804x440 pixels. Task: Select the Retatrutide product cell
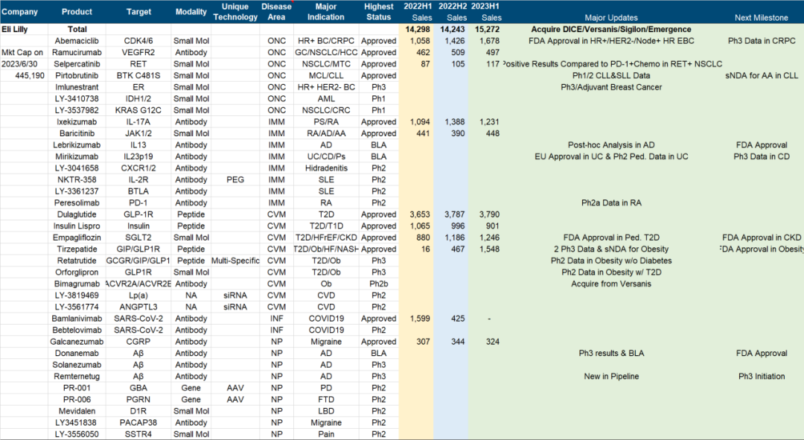click(x=77, y=261)
